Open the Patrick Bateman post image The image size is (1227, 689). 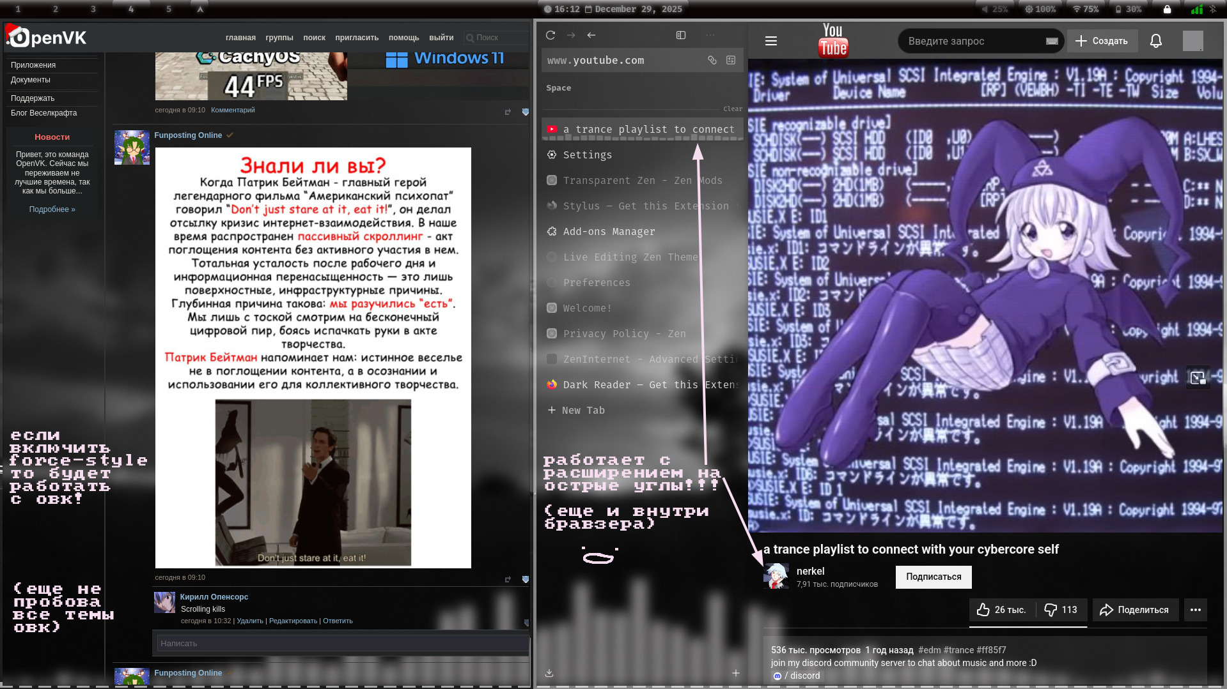click(313, 358)
